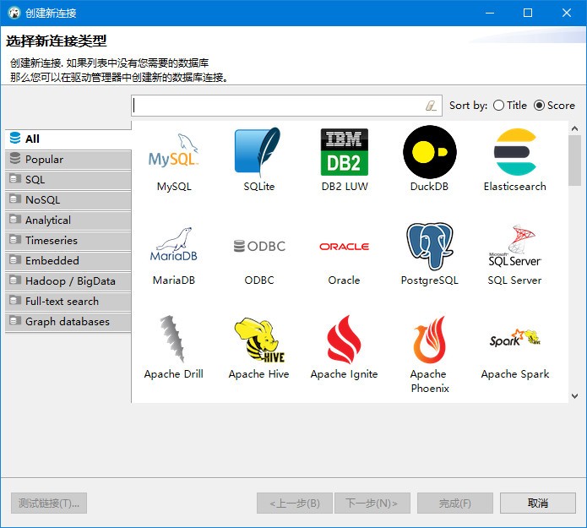The image size is (587, 528).
Task: Choose the Elasticsearch driver icon
Action: tap(515, 152)
